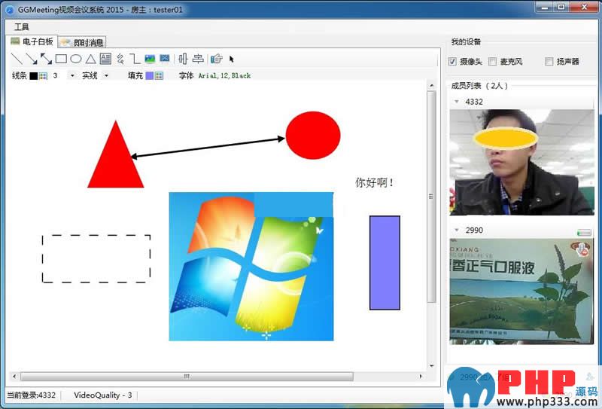Open the fill color palette picker
This screenshot has height=409, width=602.
point(159,76)
